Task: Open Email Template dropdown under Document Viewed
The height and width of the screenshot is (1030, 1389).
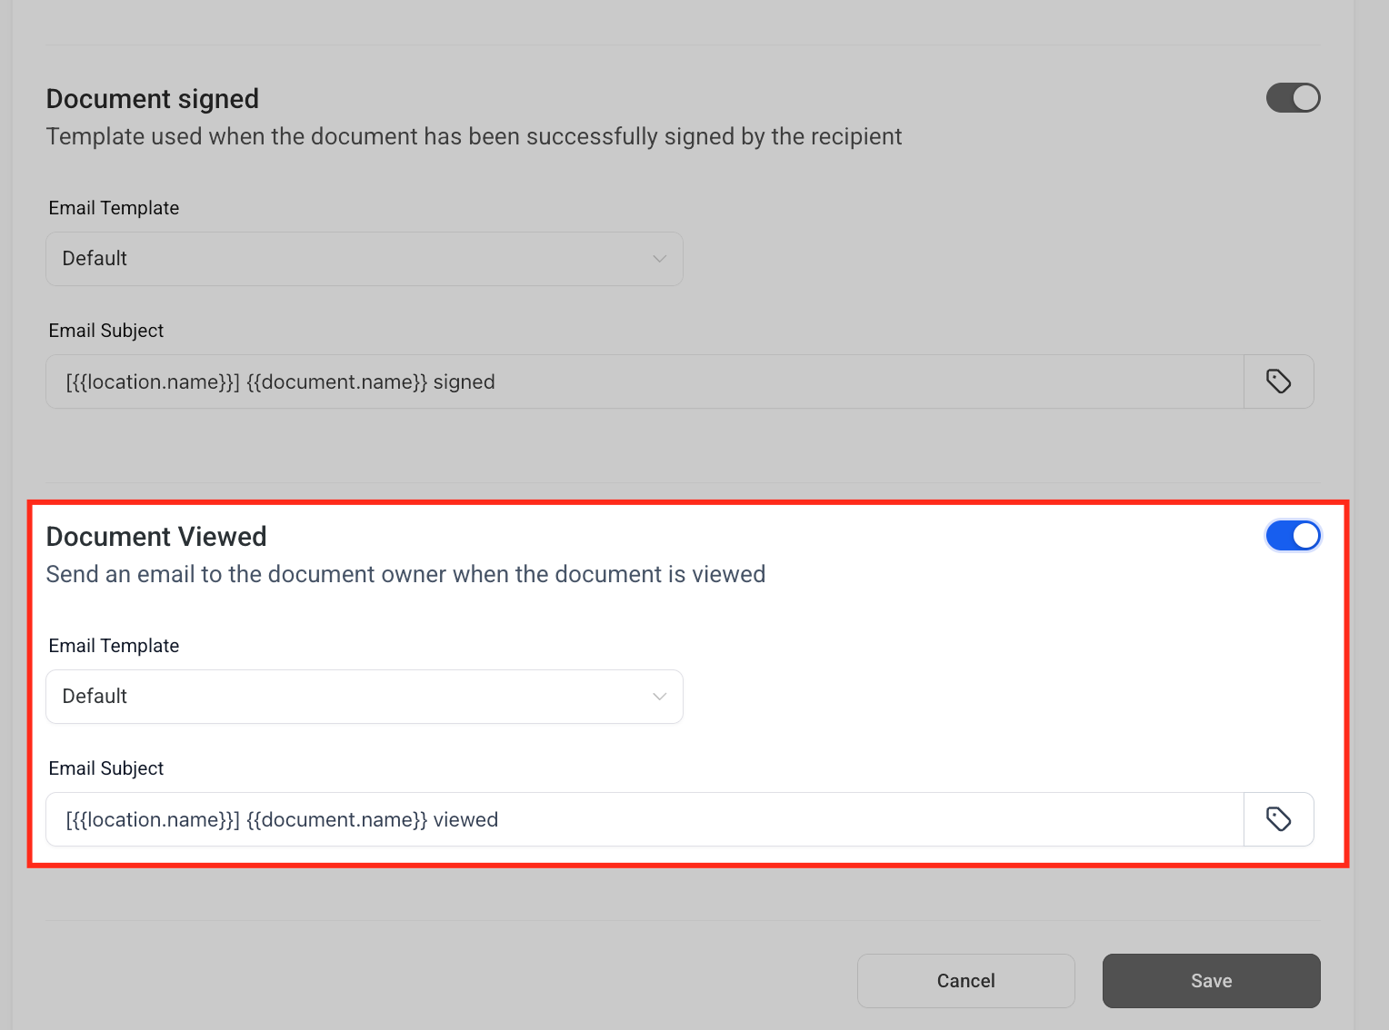Action: [365, 697]
